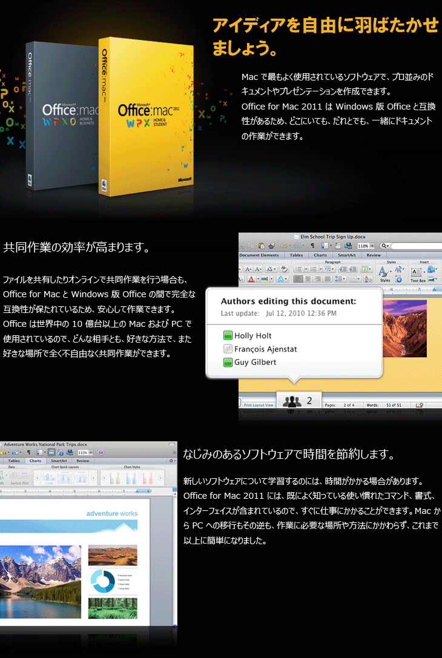Open multilevel list dropdown
442x658 pixels.
tap(329, 269)
